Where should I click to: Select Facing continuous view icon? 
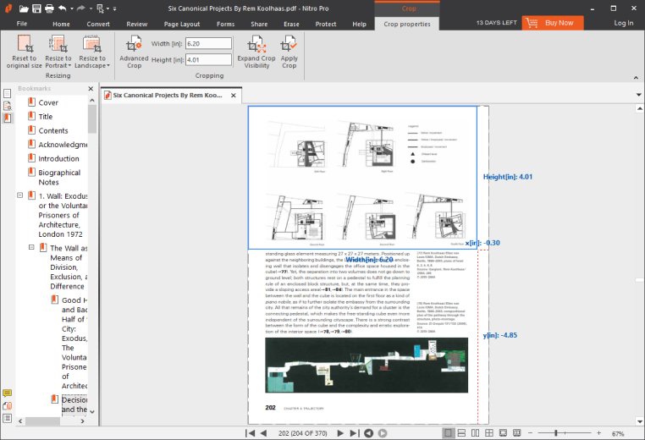tap(489, 433)
